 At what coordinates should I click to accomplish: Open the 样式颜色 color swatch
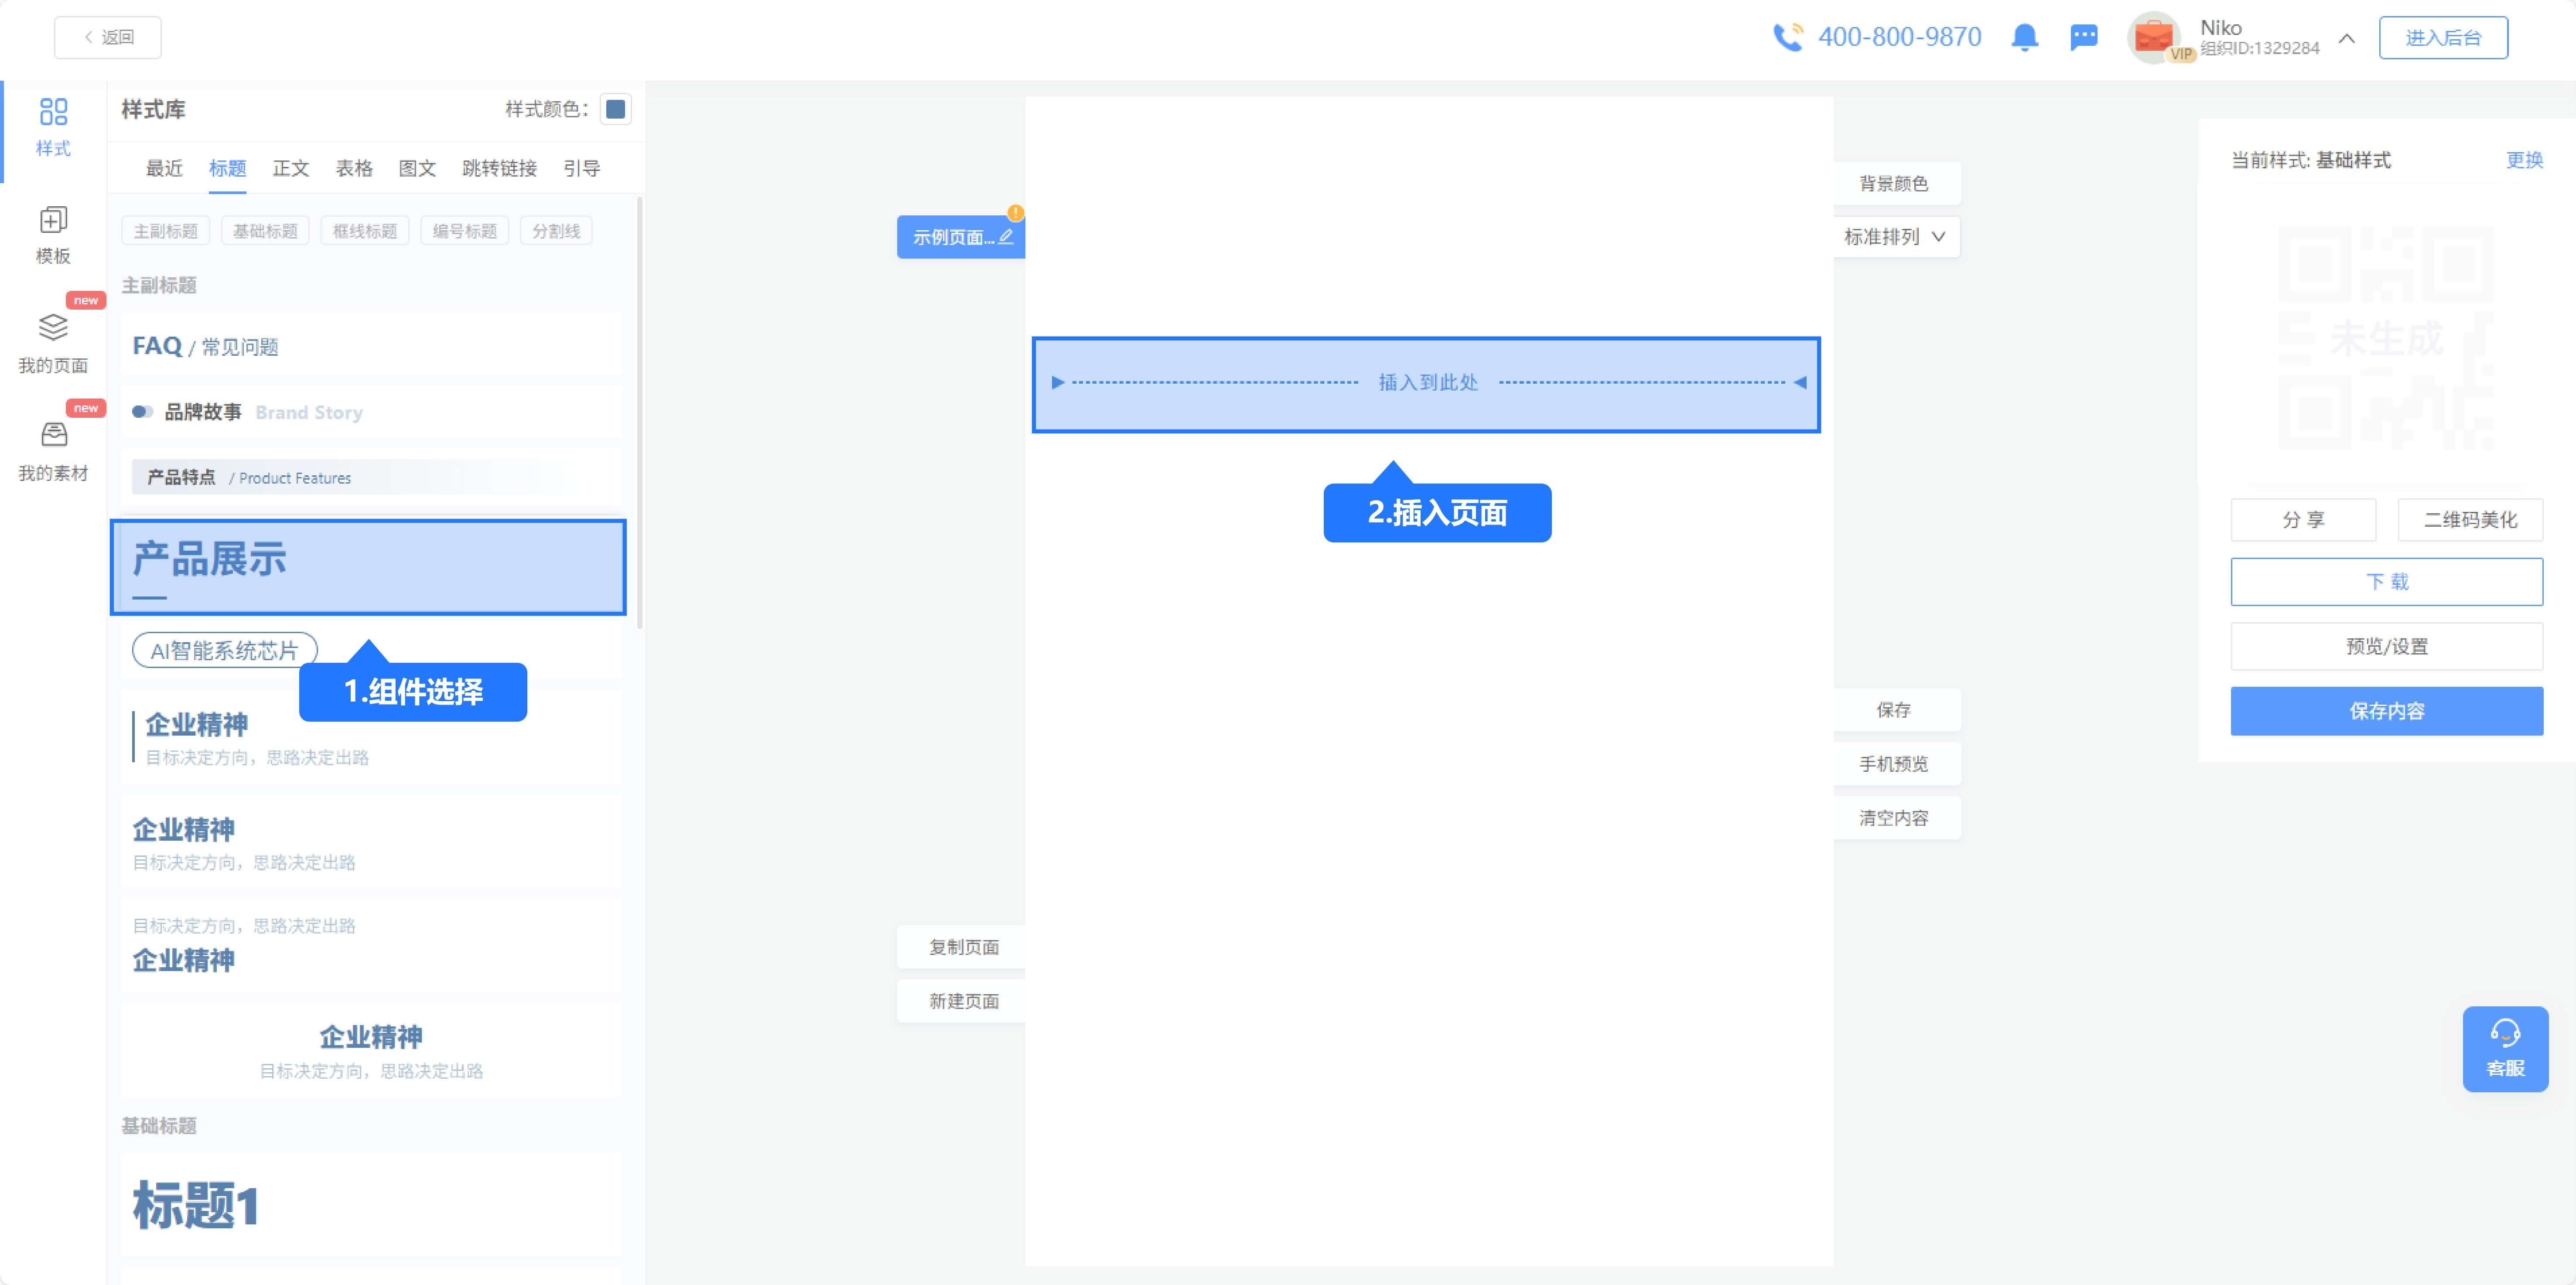(615, 109)
